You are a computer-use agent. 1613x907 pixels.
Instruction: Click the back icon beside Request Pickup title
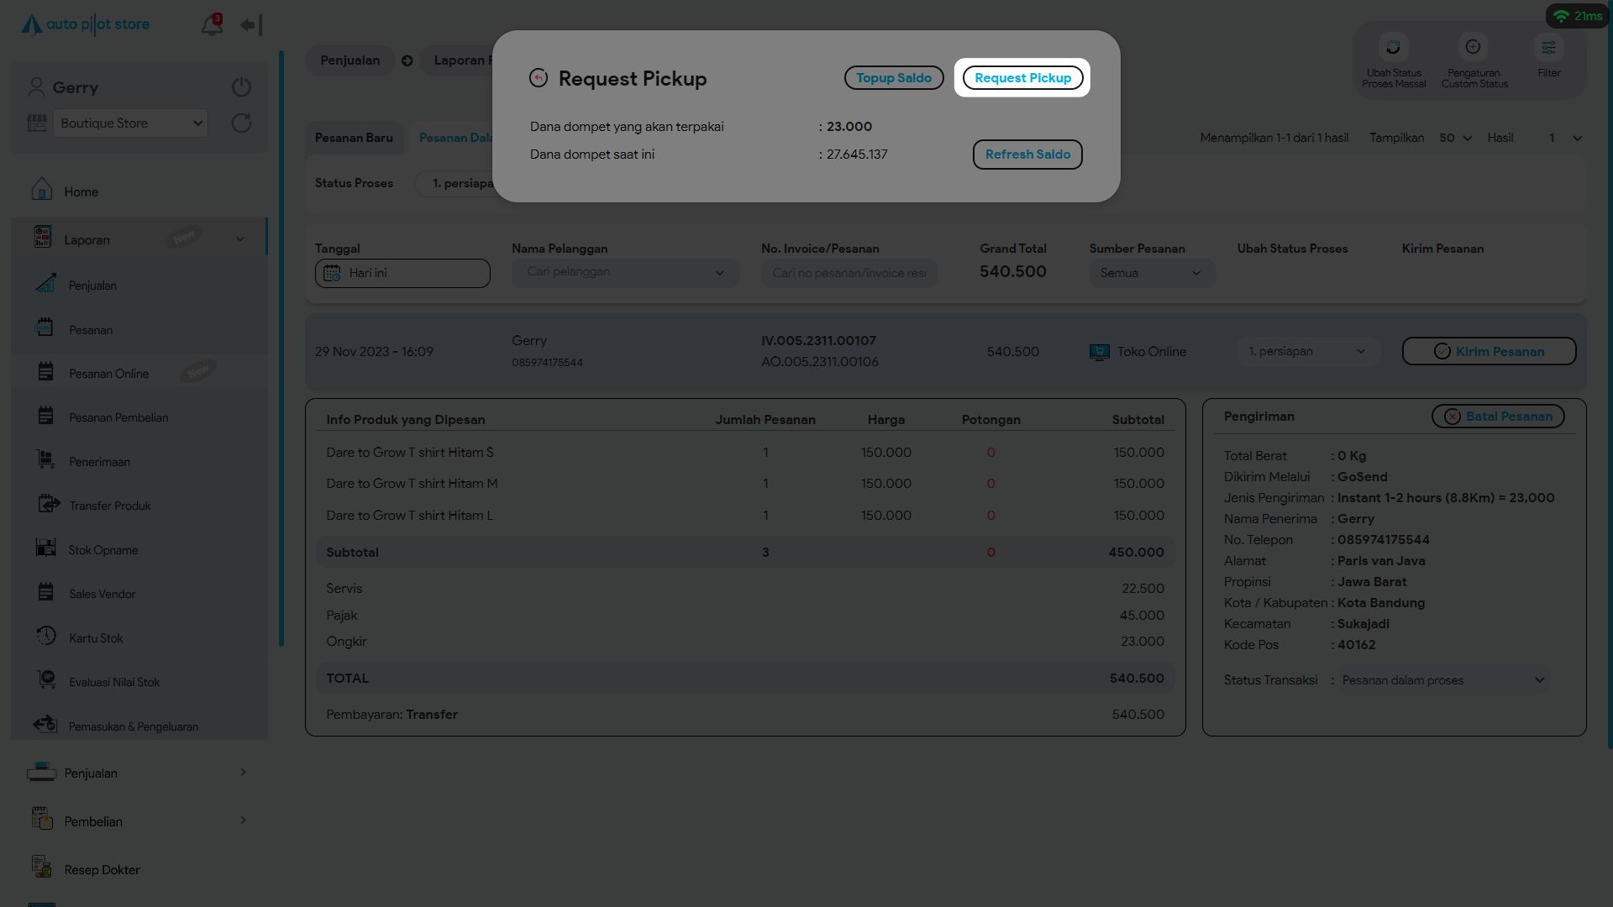539,78
